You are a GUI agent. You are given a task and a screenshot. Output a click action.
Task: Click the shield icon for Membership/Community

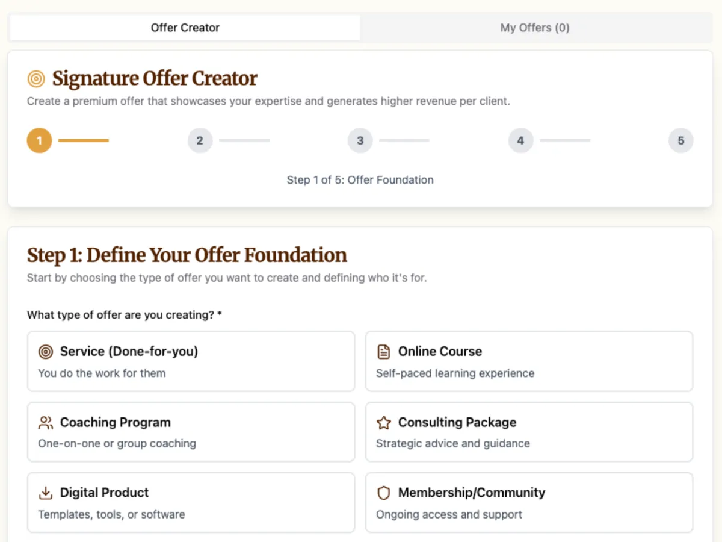[384, 493]
